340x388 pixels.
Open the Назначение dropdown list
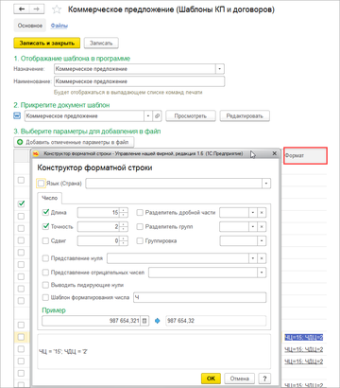coord(220,69)
